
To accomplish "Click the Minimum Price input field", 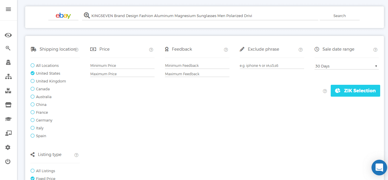I will (x=122, y=66).
